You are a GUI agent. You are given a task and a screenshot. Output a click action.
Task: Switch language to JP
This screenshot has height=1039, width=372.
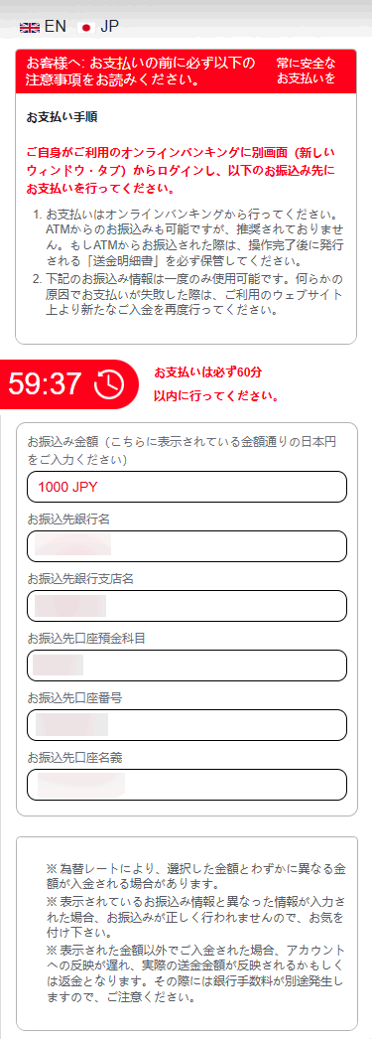(109, 27)
